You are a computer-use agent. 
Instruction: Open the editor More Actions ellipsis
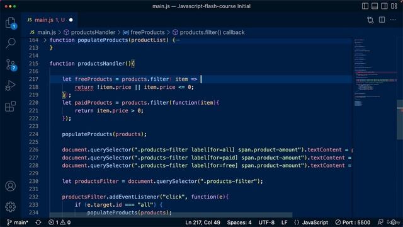(393, 20)
